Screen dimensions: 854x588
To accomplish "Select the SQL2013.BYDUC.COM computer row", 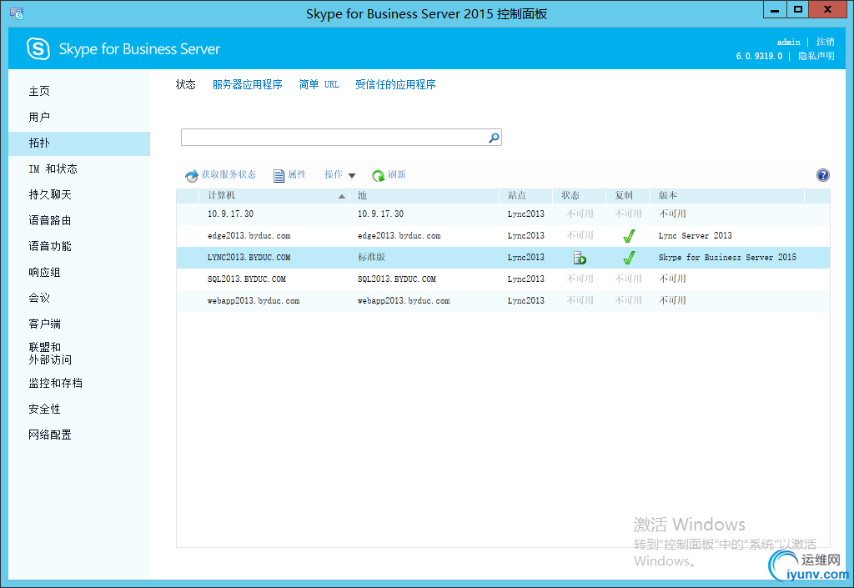I will tap(503, 279).
